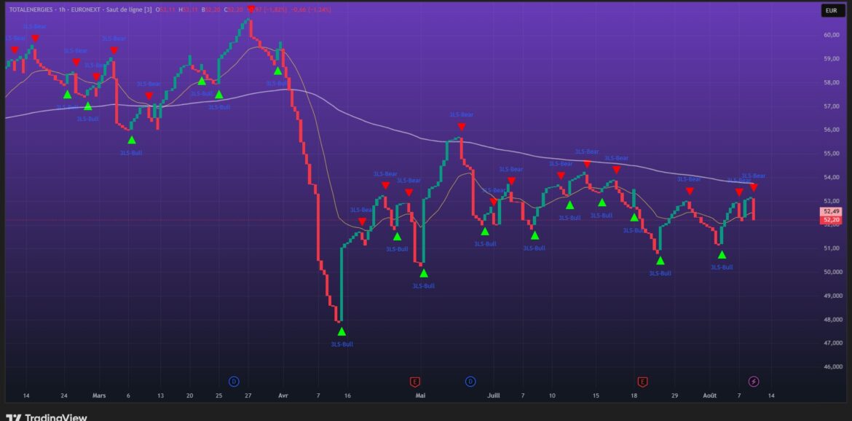Click the red 52,20 current price label
This screenshot has width=852, height=421.
829,220
